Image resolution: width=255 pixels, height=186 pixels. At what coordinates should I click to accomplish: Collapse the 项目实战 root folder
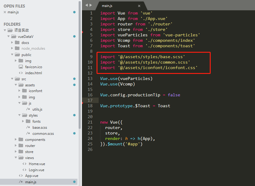(5, 30)
